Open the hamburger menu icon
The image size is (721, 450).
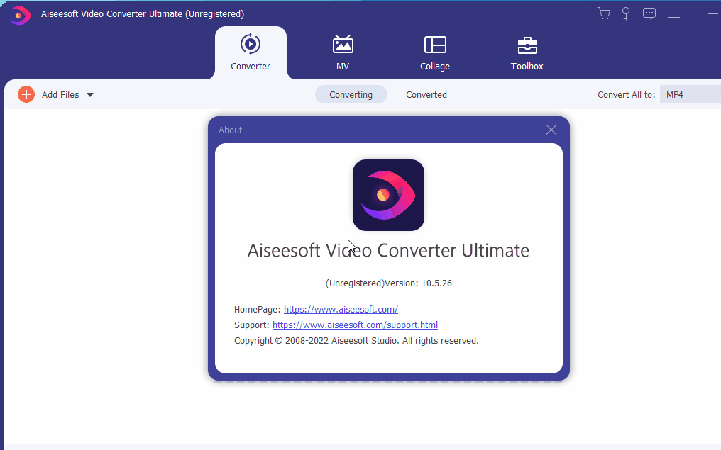coord(674,13)
